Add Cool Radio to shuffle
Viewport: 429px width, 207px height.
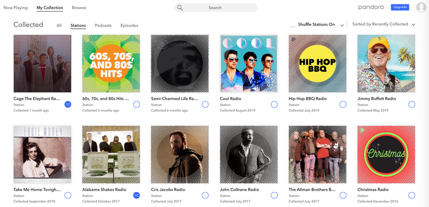[x=274, y=104]
